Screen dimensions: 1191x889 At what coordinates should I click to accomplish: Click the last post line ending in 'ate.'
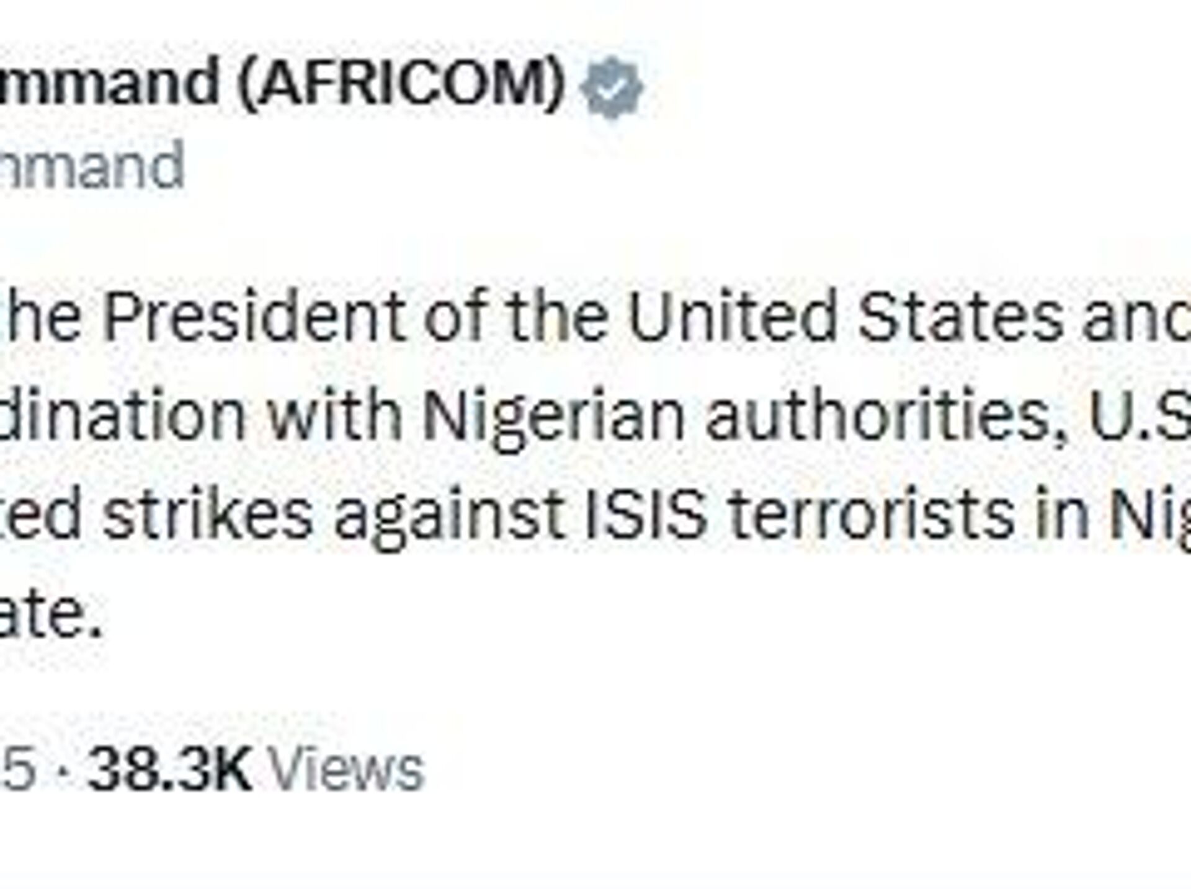(50, 614)
